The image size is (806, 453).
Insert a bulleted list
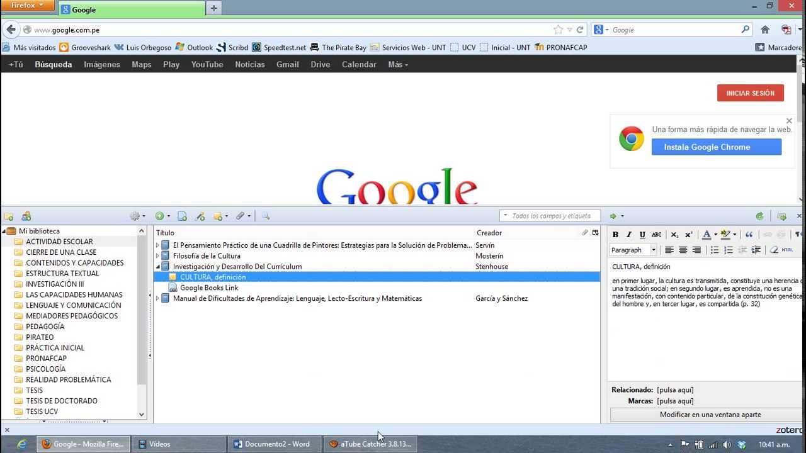[715, 250]
